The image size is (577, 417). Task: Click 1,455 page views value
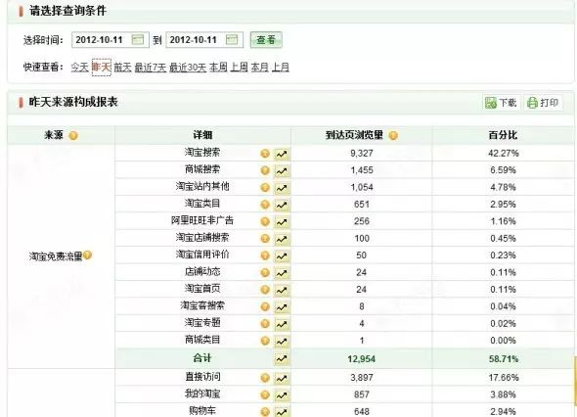(362, 170)
